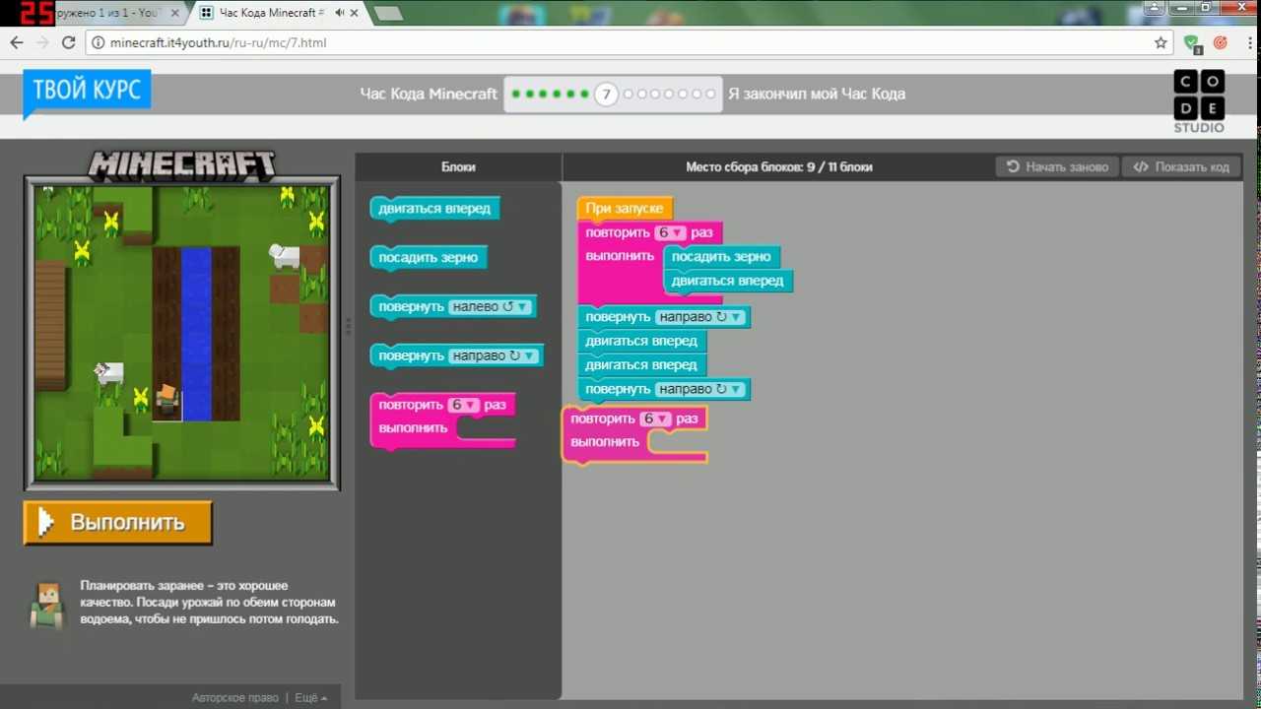Open the red circular extension icon
This screenshot has width=1261, height=709.
pyautogui.click(x=1220, y=42)
